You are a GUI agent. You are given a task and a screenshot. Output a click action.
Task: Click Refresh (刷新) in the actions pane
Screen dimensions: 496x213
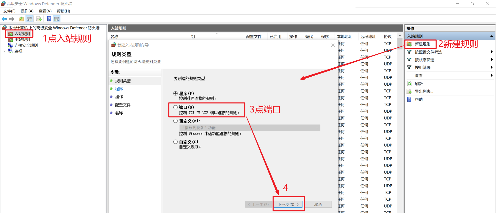coord(419,84)
